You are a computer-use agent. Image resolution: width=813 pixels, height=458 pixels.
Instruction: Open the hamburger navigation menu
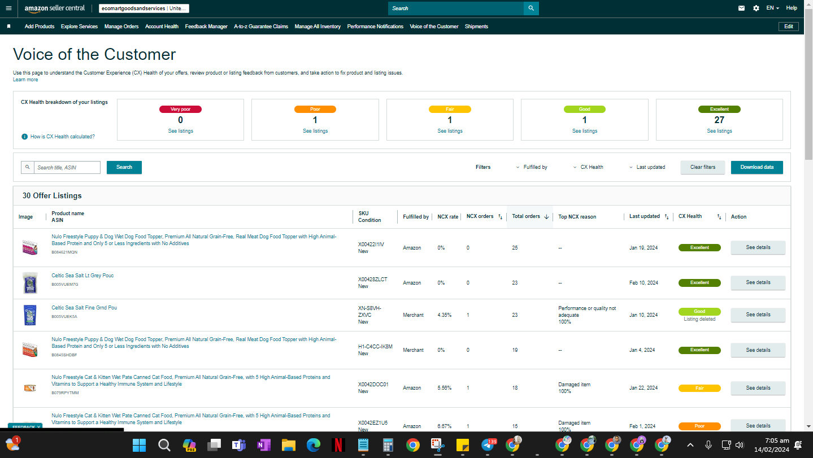point(8,8)
